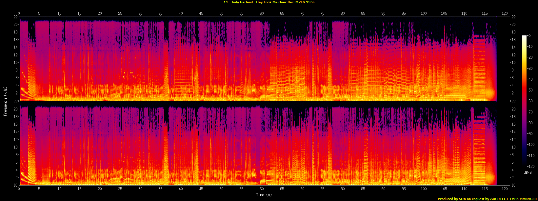
Task: Click 'Produced by SOX on request by AUCDTECT TASK MANAGER' footer
Action: point(487,199)
